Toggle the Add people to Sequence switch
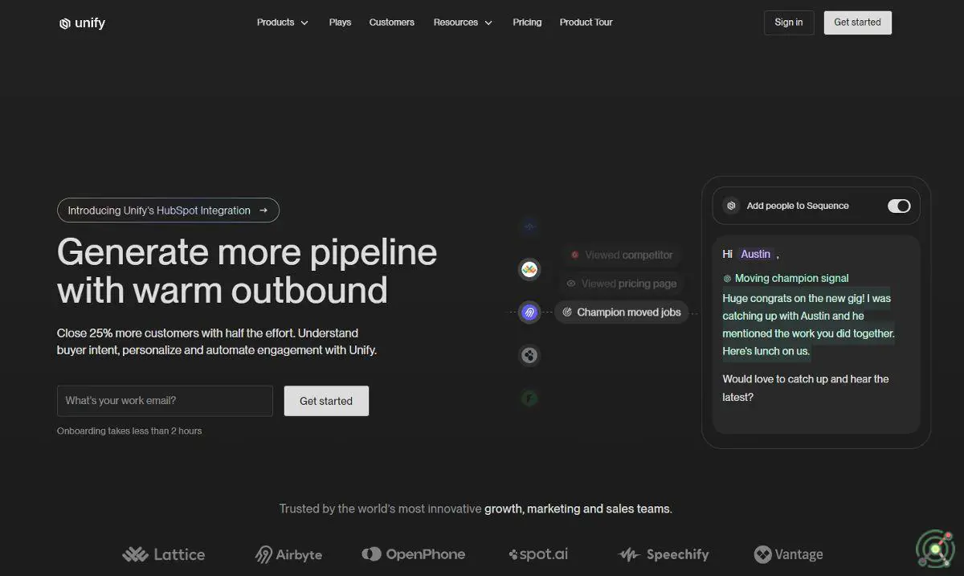Image resolution: width=964 pixels, height=576 pixels. [x=898, y=206]
